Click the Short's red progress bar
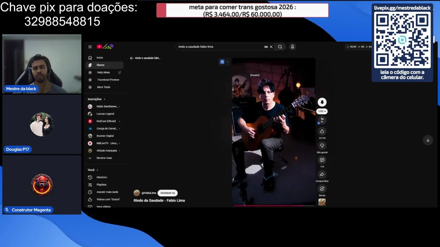 pyautogui.click(x=274, y=206)
